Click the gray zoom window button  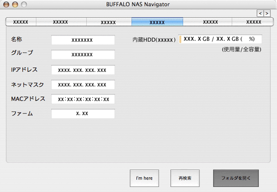point(24,5)
